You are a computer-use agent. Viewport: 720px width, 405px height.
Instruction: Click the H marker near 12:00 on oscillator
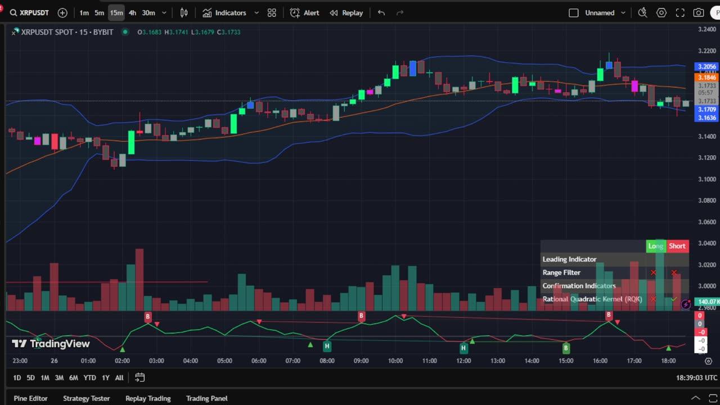tap(463, 348)
